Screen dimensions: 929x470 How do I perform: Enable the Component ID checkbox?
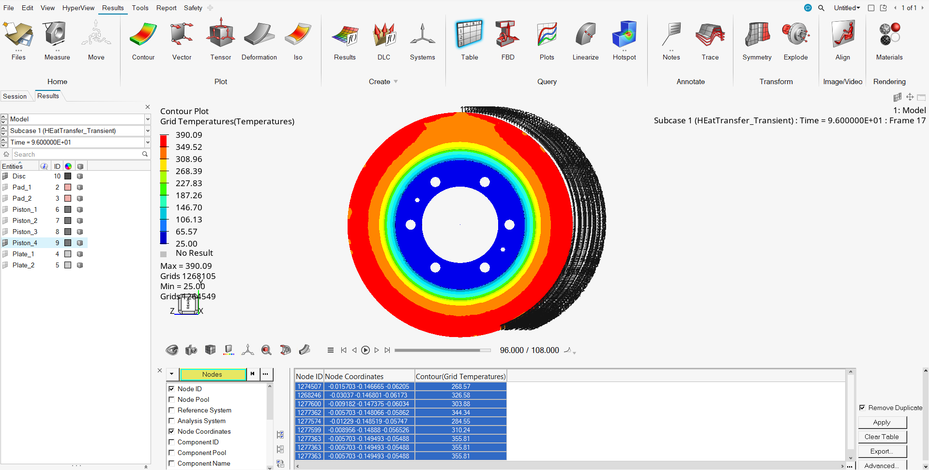(x=171, y=442)
